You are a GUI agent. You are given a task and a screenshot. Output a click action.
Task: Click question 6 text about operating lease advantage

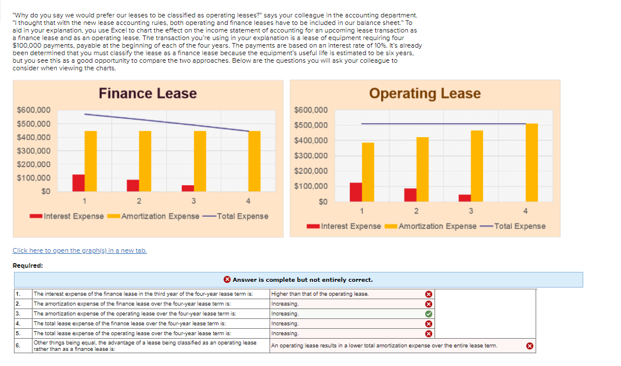(145, 346)
